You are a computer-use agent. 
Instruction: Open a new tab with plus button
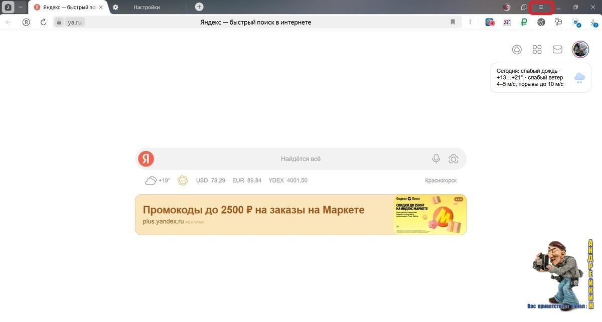coord(199,7)
